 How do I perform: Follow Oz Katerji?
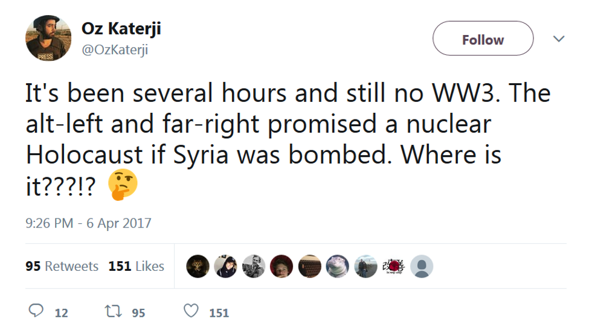483,39
